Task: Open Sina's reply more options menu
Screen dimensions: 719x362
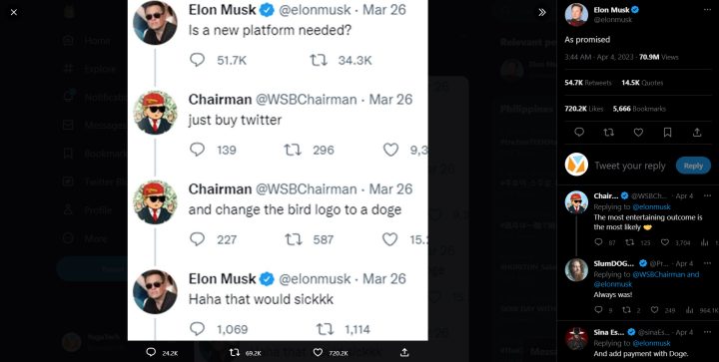Action: coord(707,332)
